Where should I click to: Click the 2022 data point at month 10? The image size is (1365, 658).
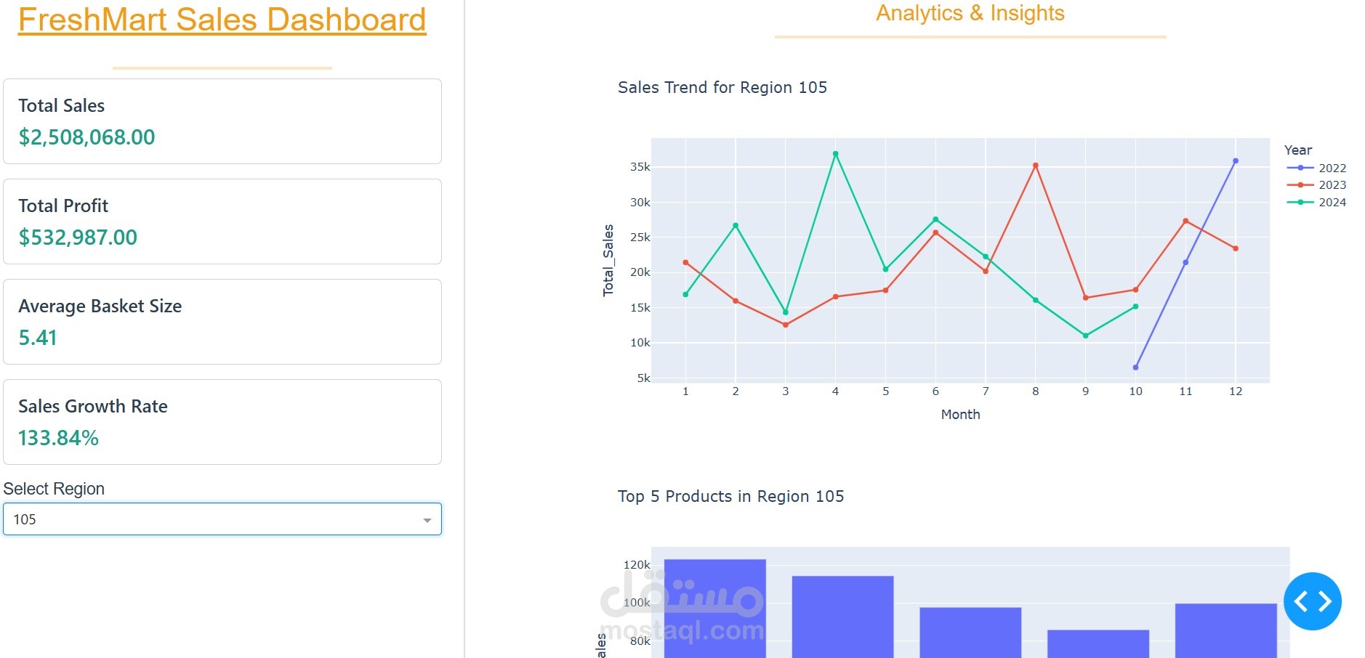tap(1135, 367)
